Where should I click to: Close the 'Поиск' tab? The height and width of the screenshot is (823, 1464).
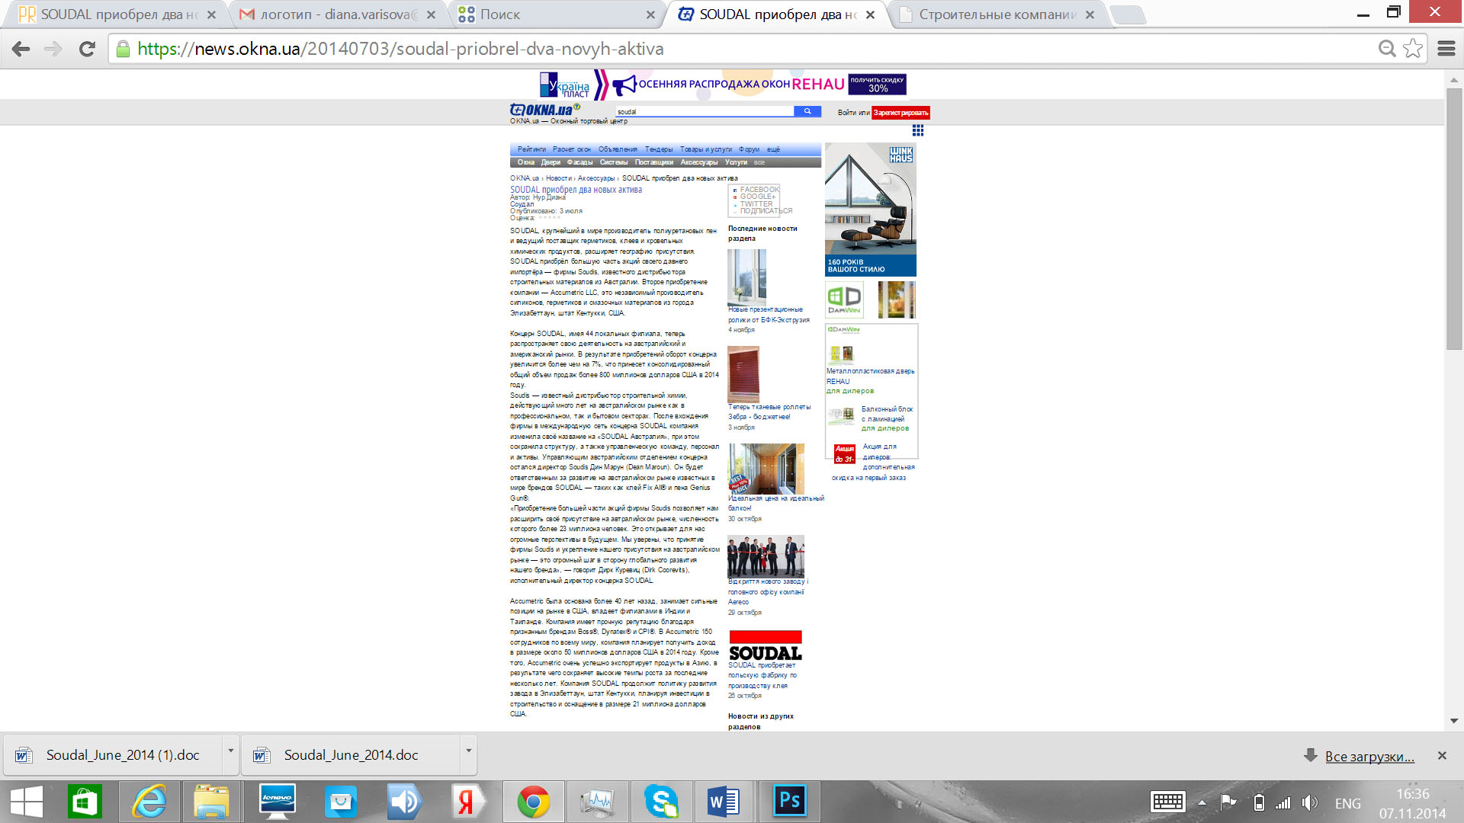(x=650, y=14)
